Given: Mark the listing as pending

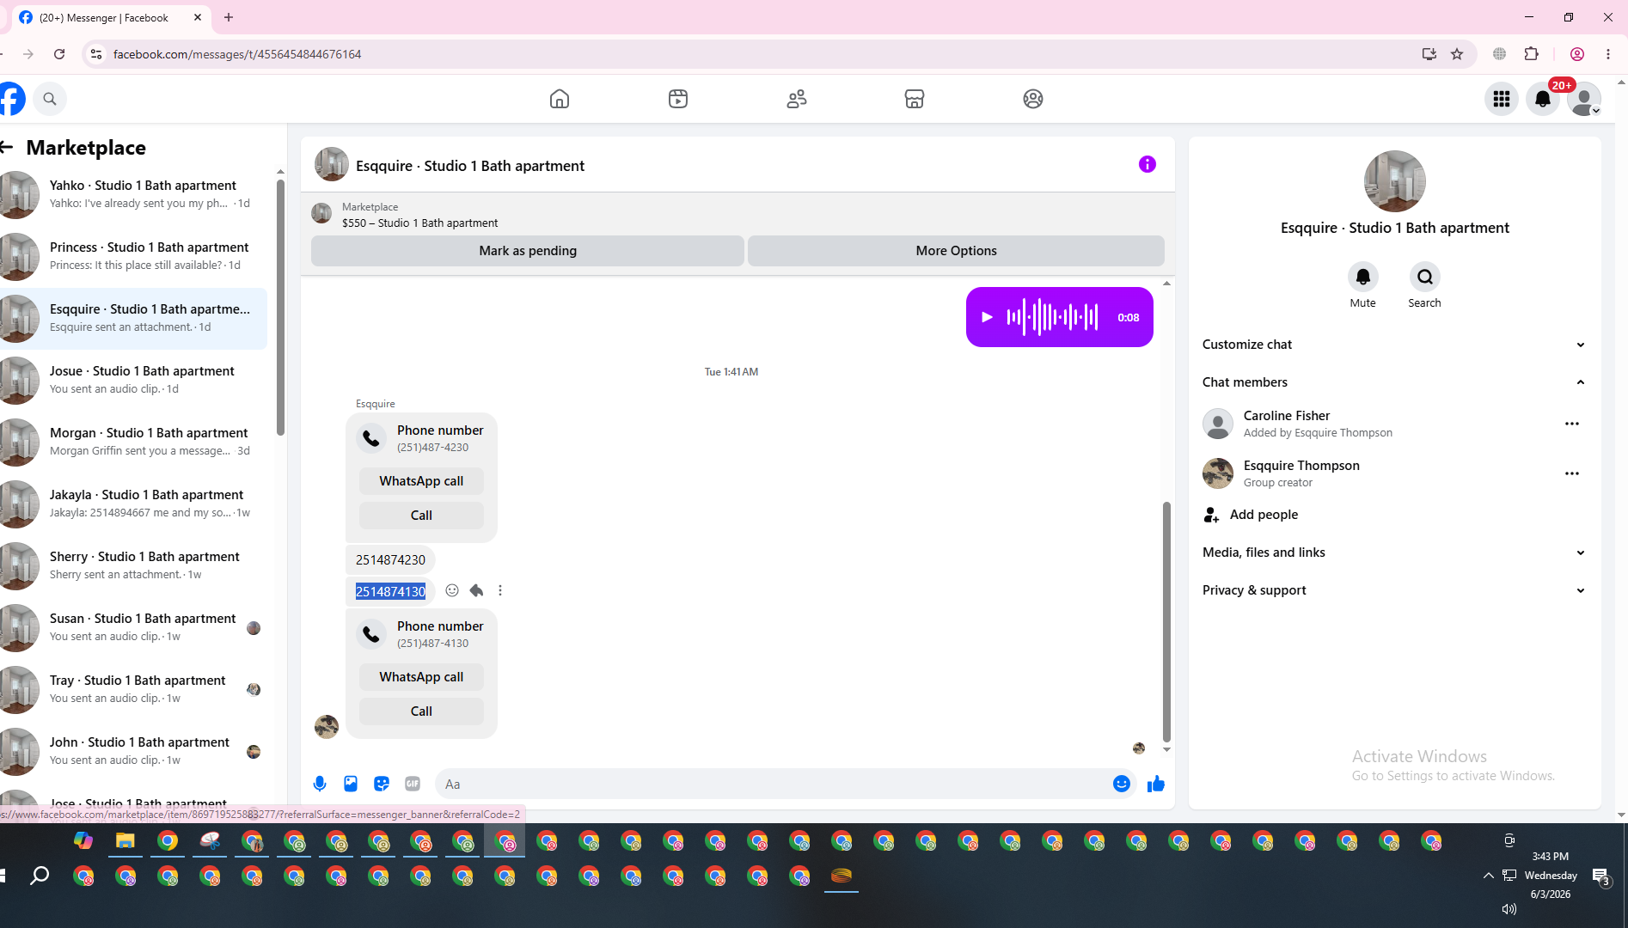Looking at the screenshot, I should 528,251.
